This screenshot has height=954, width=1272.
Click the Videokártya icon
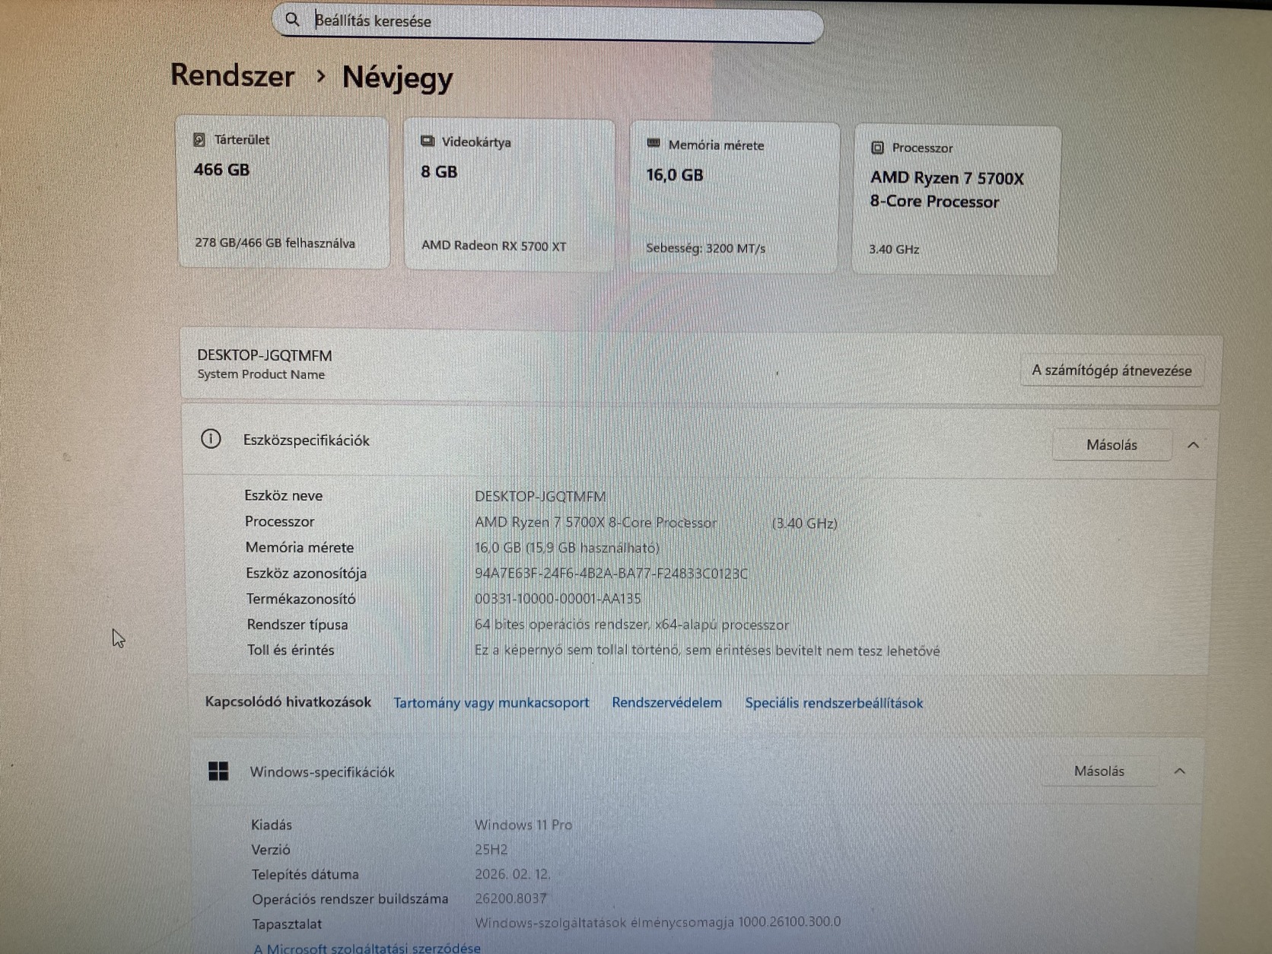pyautogui.click(x=428, y=142)
